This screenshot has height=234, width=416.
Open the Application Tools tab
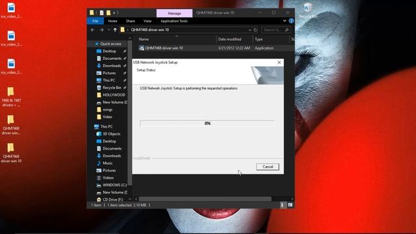point(174,21)
